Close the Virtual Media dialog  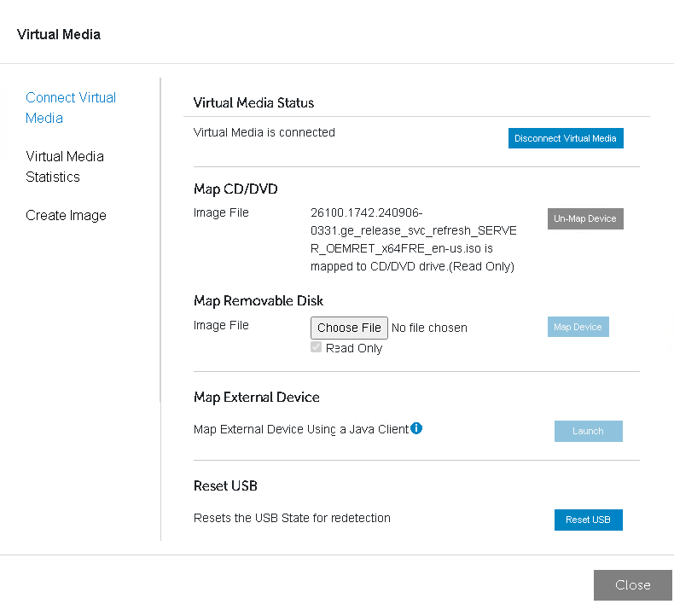coord(632,584)
